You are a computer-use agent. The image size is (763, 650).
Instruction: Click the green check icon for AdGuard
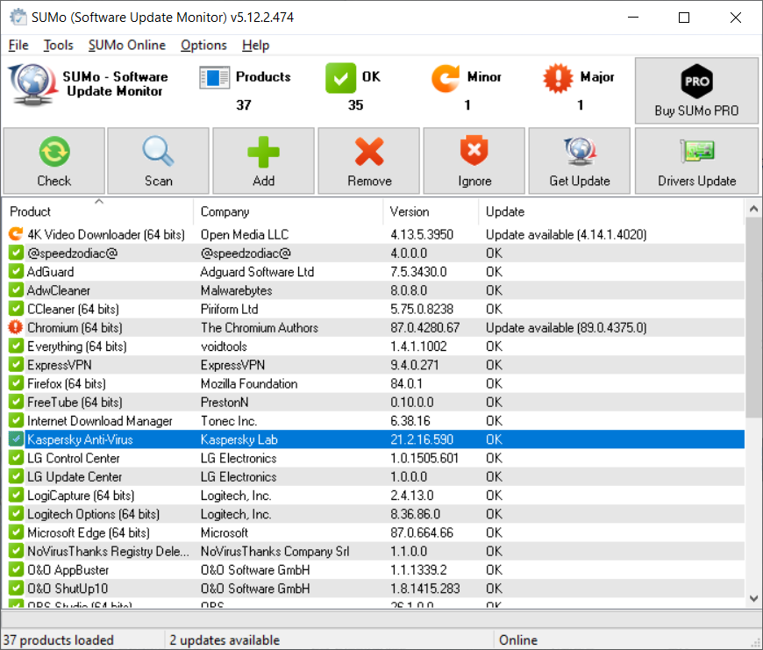click(16, 271)
